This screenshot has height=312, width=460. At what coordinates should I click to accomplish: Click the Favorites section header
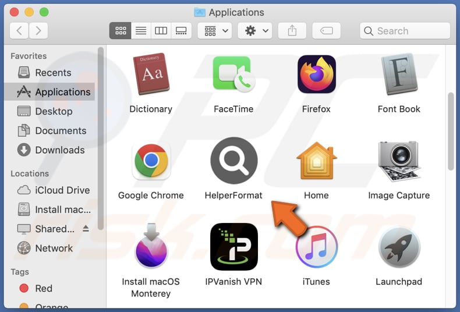[x=29, y=56]
